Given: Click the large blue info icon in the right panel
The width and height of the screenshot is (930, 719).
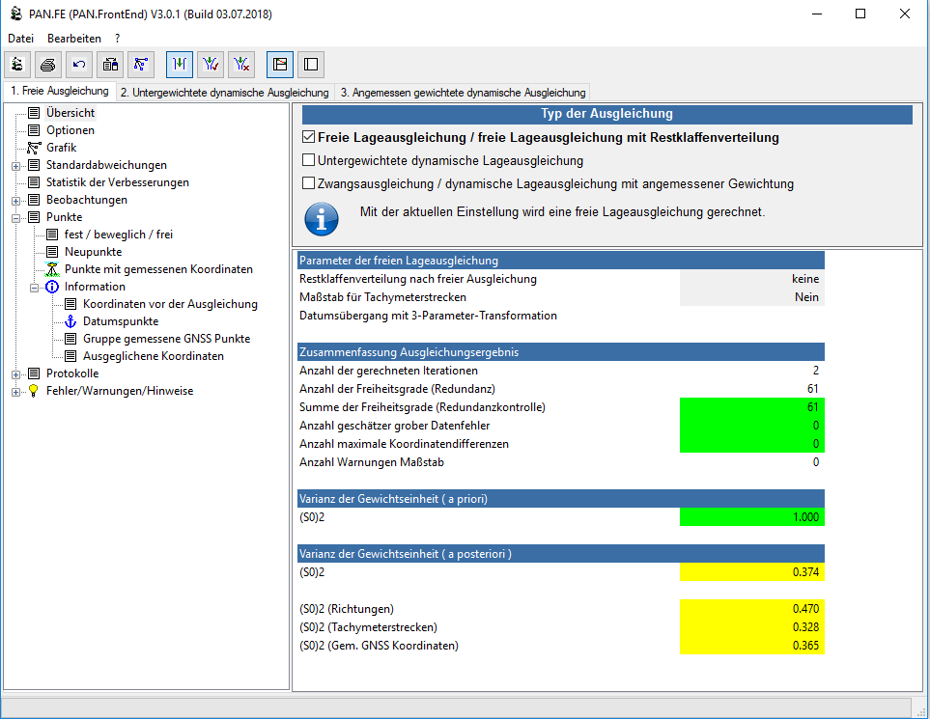Looking at the screenshot, I should (x=322, y=219).
